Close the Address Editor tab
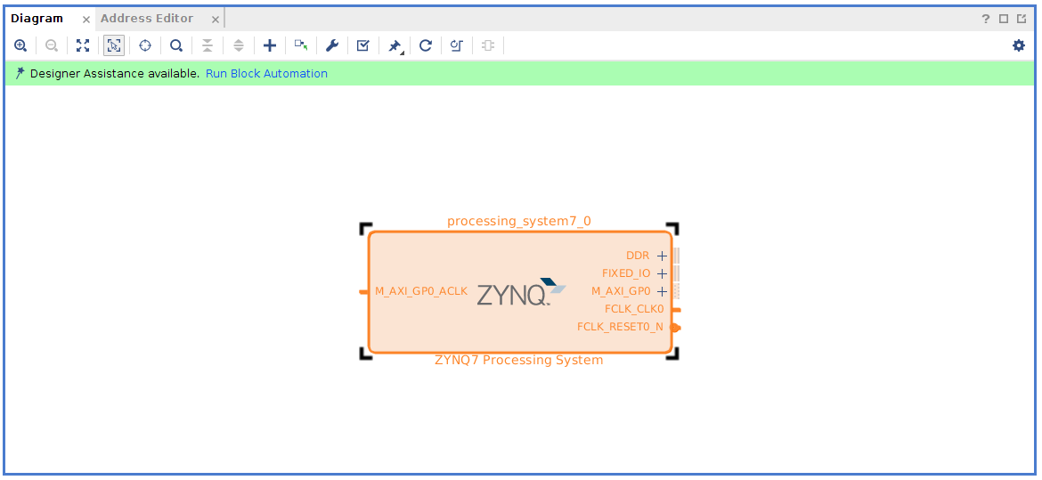Image resolution: width=1042 pixels, height=480 pixels. [215, 20]
